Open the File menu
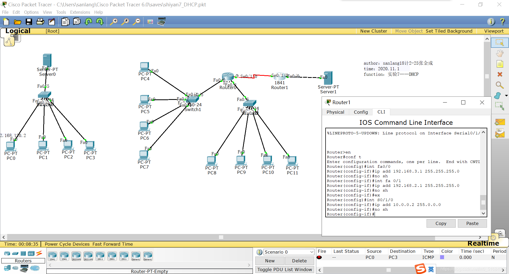Screen dimensions: 509x274 click(x=5, y=12)
